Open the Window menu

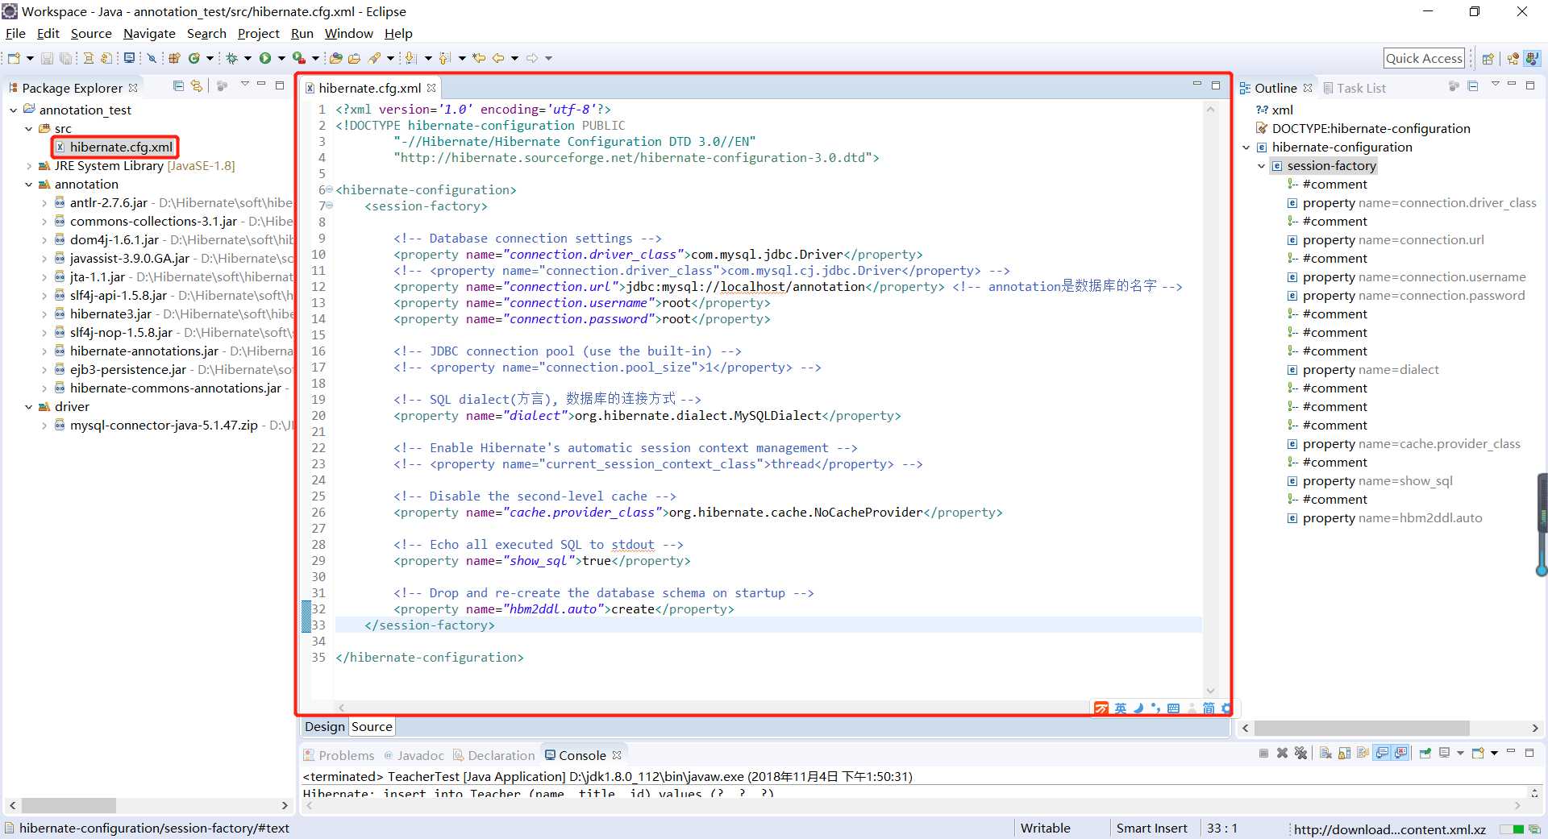pos(348,34)
